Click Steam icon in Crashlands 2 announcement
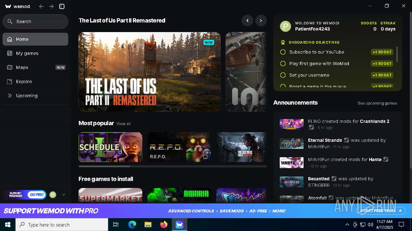Screen dimensions: 412x231 pyautogui.click(x=311, y=127)
